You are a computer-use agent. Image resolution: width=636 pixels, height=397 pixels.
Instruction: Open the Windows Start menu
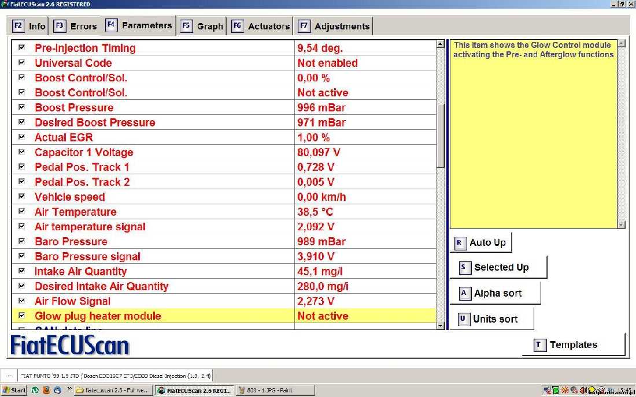click(x=14, y=390)
